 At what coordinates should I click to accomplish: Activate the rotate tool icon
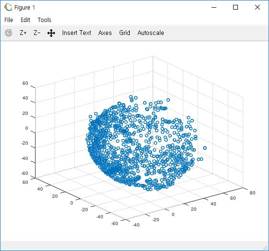pyautogui.click(x=8, y=33)
